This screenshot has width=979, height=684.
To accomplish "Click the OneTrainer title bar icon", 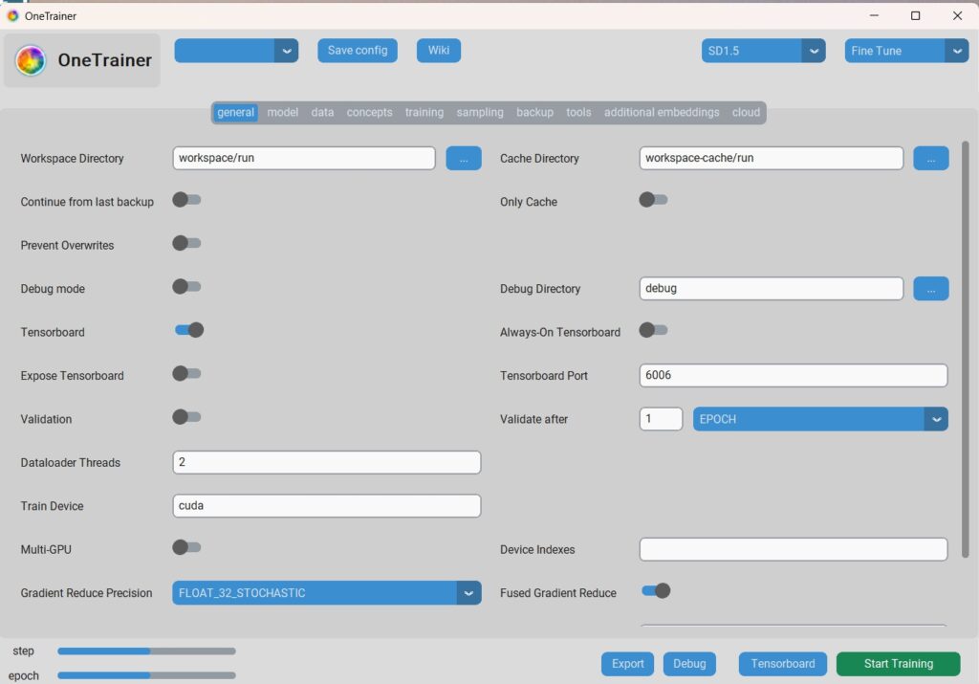I will 12,15.
